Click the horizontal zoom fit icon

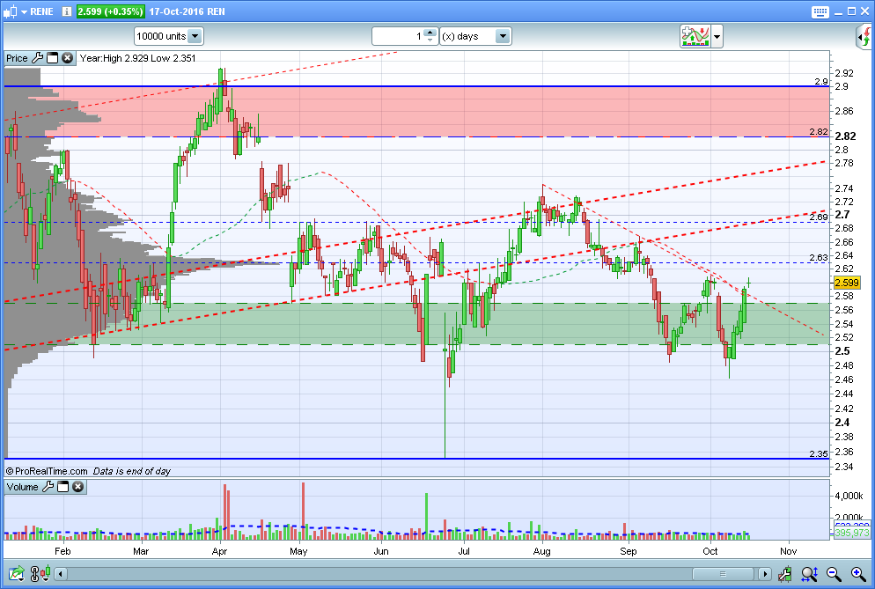pos(810,575)
